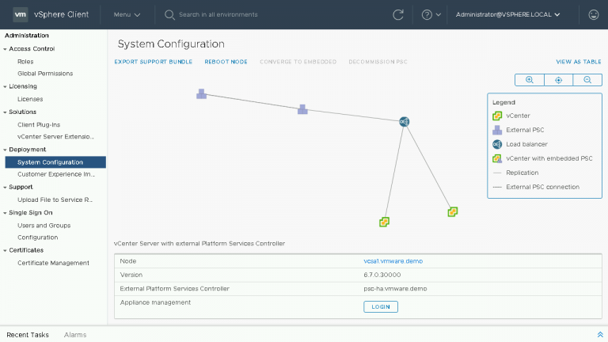Open the help question mark icon

point(427,15)
